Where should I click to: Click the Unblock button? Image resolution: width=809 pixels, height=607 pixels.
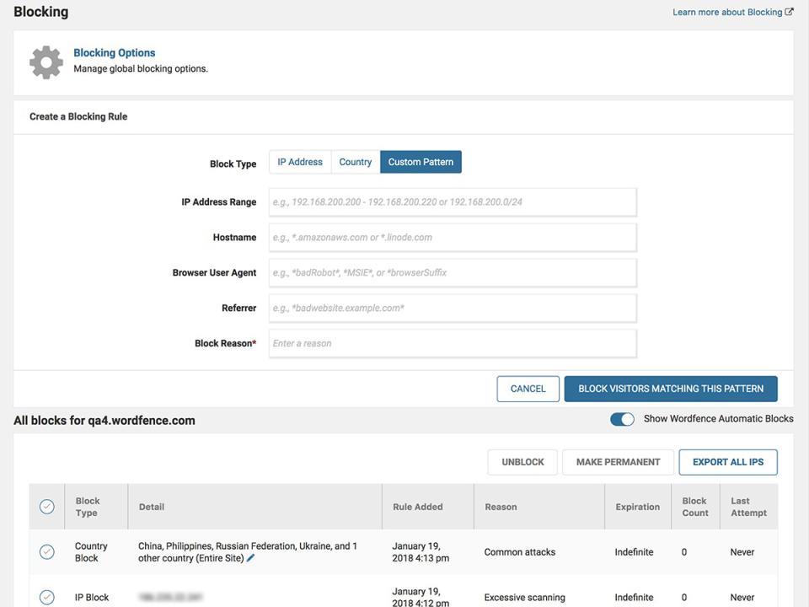(522, 462)
